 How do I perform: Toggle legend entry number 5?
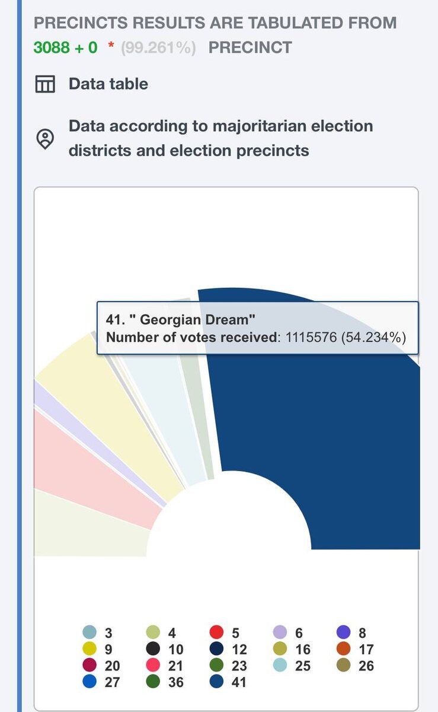coord(226,633)
